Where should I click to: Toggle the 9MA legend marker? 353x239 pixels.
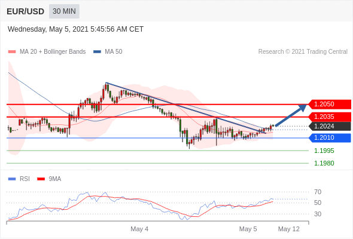click(41, 179)
